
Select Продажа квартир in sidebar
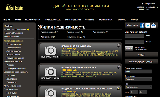pyautogui.click(x=14, y=44)
